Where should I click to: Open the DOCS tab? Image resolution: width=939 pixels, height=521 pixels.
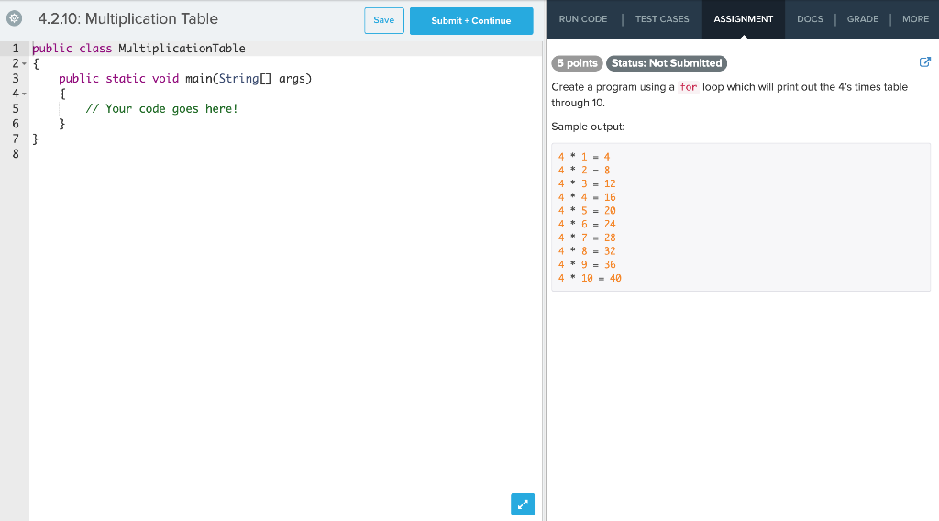[810, 19]
